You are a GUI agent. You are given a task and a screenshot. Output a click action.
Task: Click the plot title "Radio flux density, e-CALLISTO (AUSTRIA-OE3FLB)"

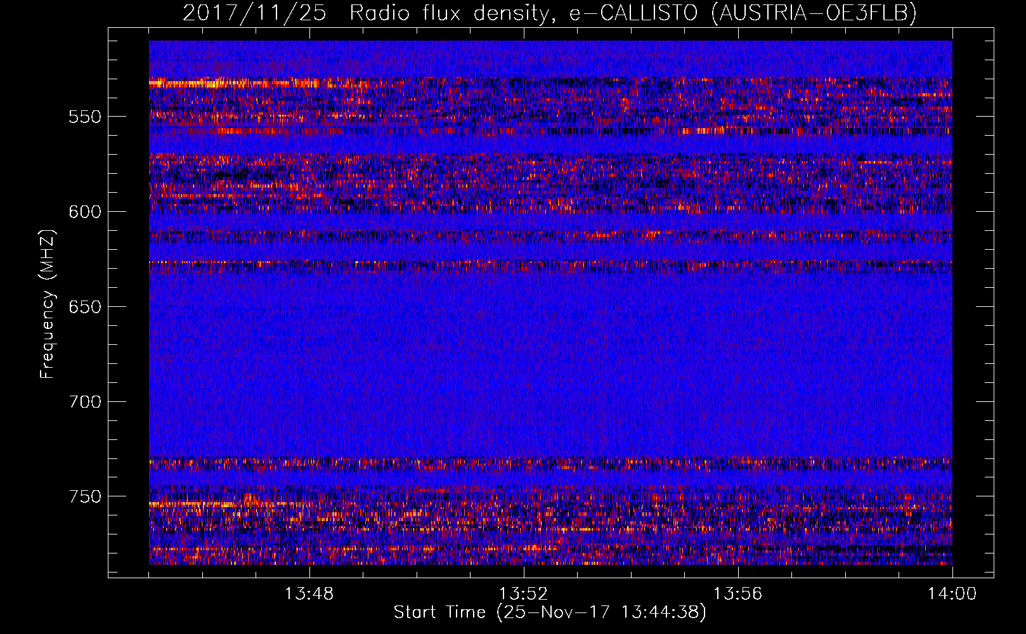633,13
